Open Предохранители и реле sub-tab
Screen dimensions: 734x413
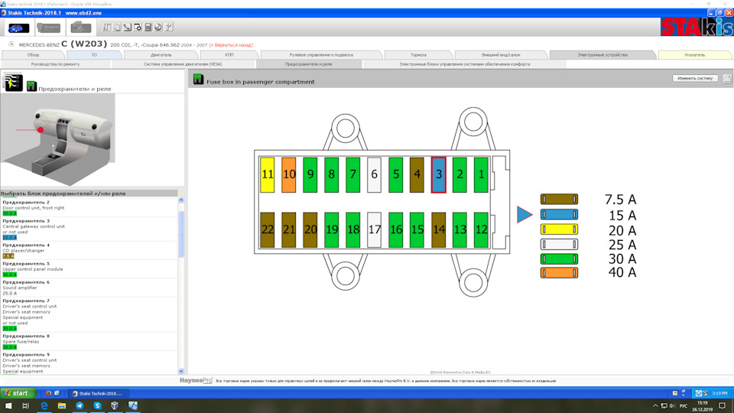[x=308, y=64]
